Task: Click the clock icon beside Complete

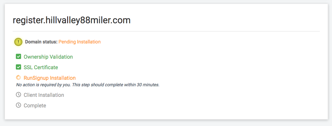Action: 18,105
